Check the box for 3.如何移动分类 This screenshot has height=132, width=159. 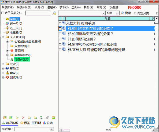(60, 39)
